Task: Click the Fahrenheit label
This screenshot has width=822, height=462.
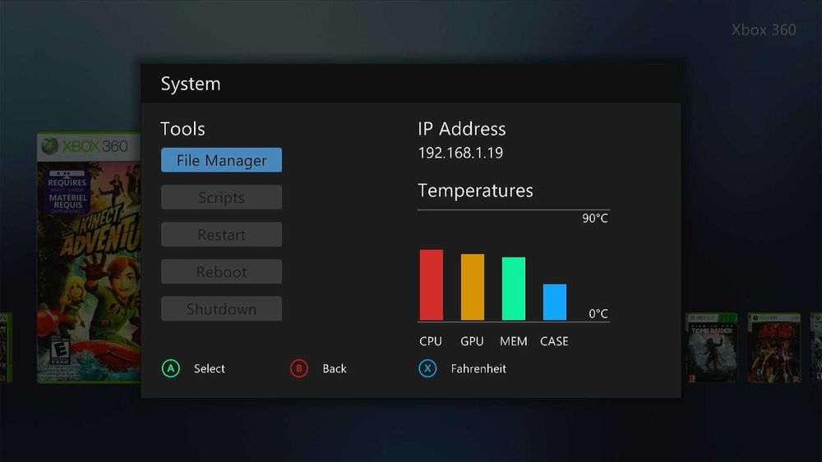Action: click(478, 368)
